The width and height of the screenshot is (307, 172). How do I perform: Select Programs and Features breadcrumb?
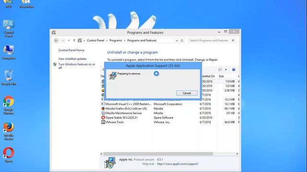tap(142, 40)
